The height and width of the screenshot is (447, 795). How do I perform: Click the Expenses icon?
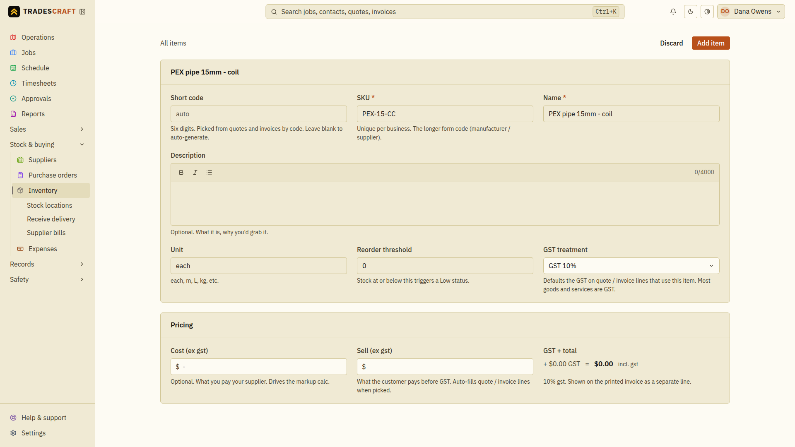tap(20, 249)
